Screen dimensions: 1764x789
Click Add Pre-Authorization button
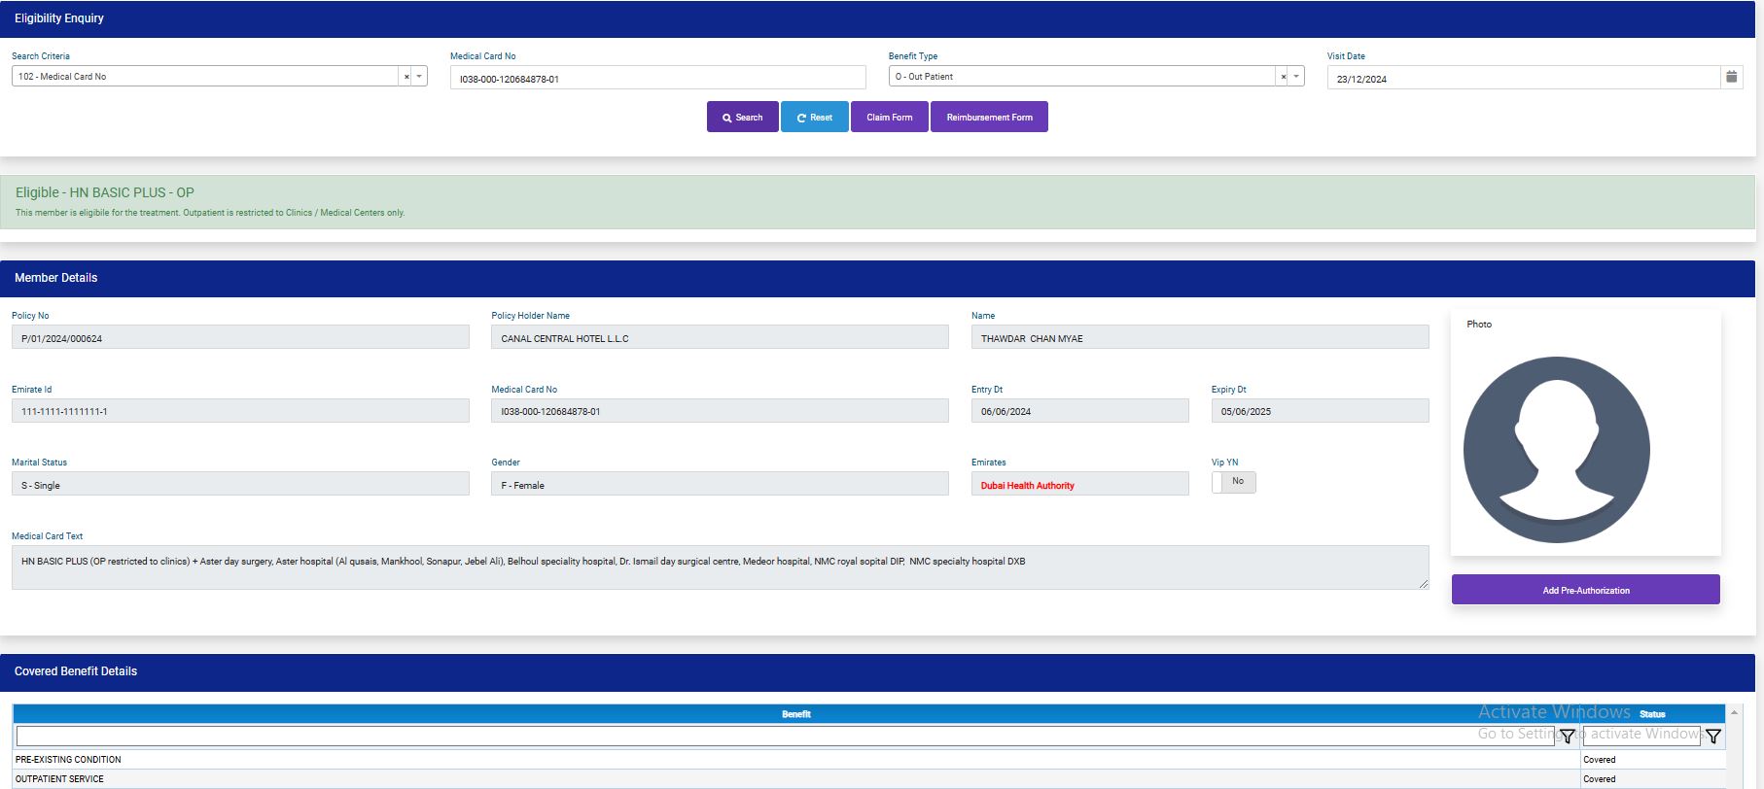click(1585, 590)
